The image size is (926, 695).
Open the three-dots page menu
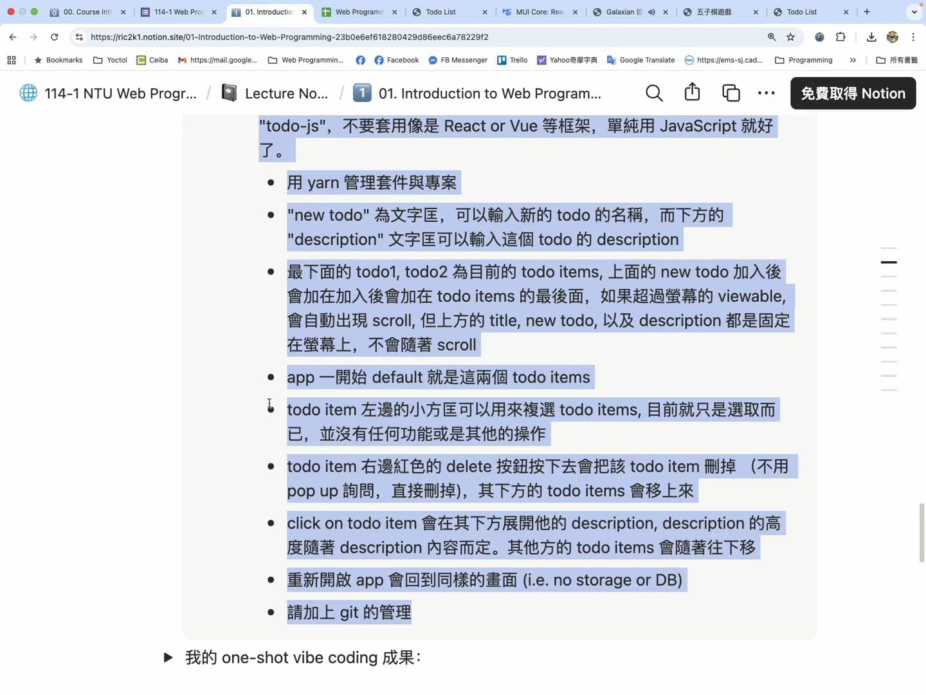[766, 93]
